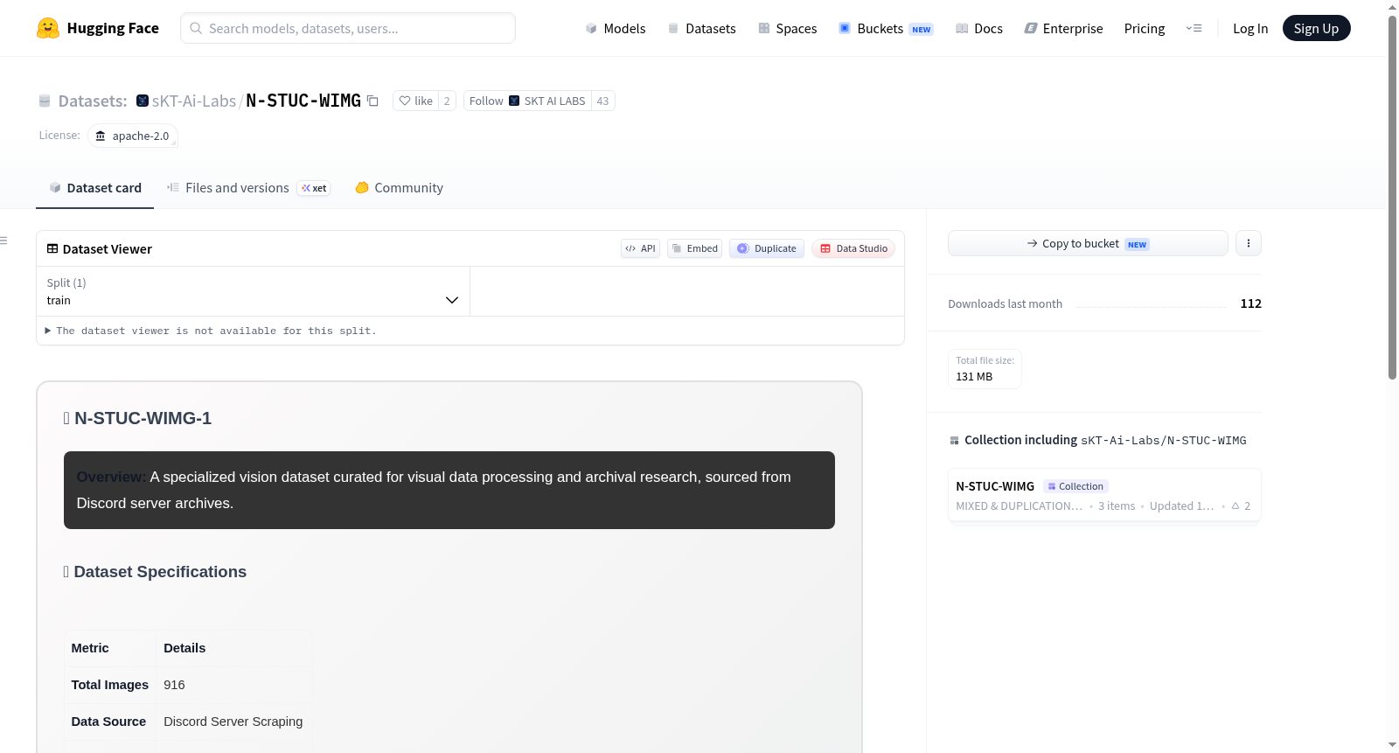Click the Metric column header
1399x753 pixels.
coord(90,648)
